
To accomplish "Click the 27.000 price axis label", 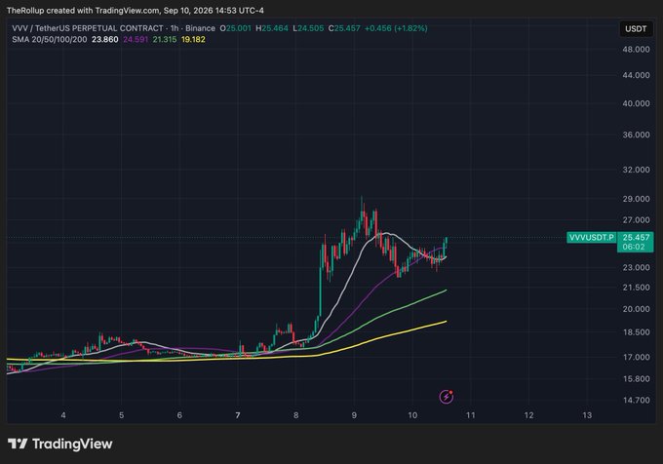I will click(636, 220).
